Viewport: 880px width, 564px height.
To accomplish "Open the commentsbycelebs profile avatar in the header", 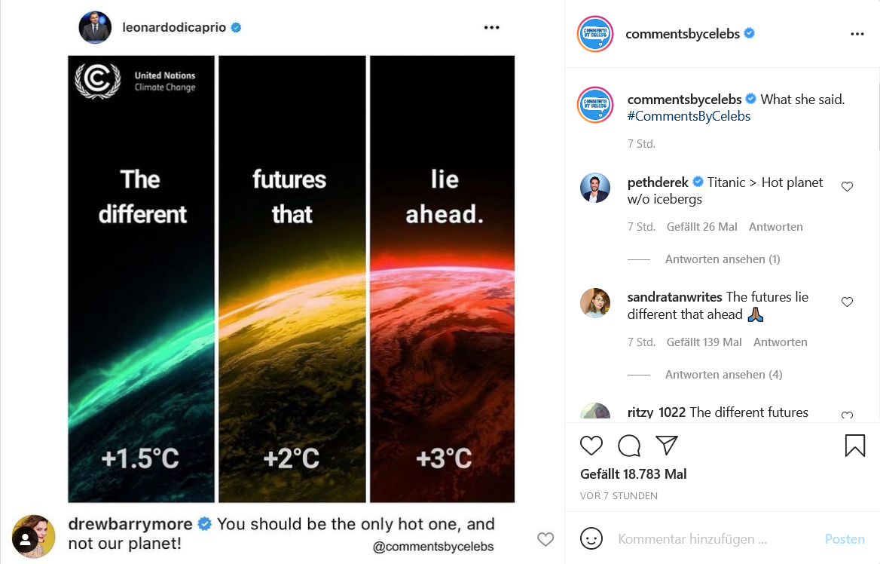I will coord(595,34).
